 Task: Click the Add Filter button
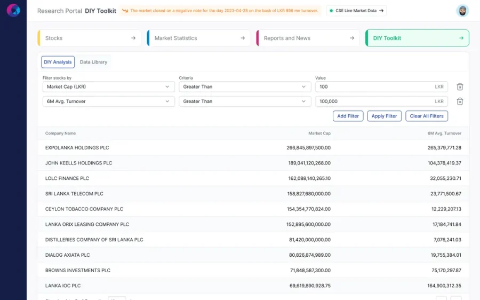click(348, 116)
